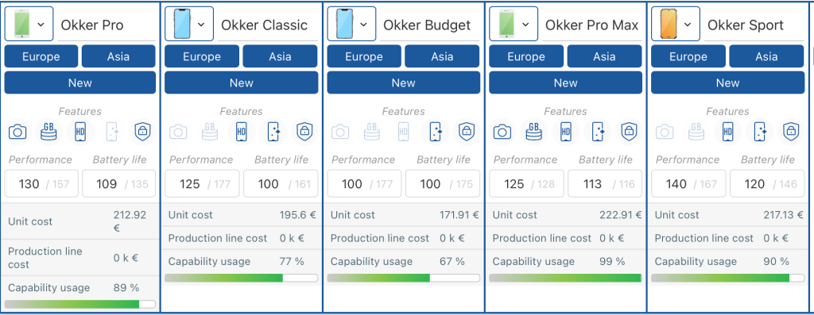The height and width of the screenshot is (315, 814).
Task: Click Okker Sport capability usage bar
Action: point(727,279)
